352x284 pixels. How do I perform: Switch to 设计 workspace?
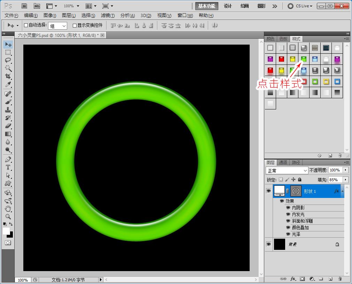pyautogui.click(x=228, y=6)
